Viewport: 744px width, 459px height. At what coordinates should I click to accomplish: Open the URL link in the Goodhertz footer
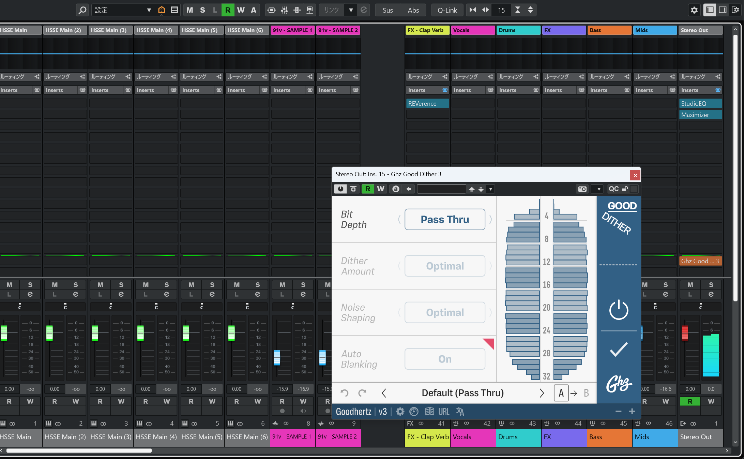coord(444,412)
